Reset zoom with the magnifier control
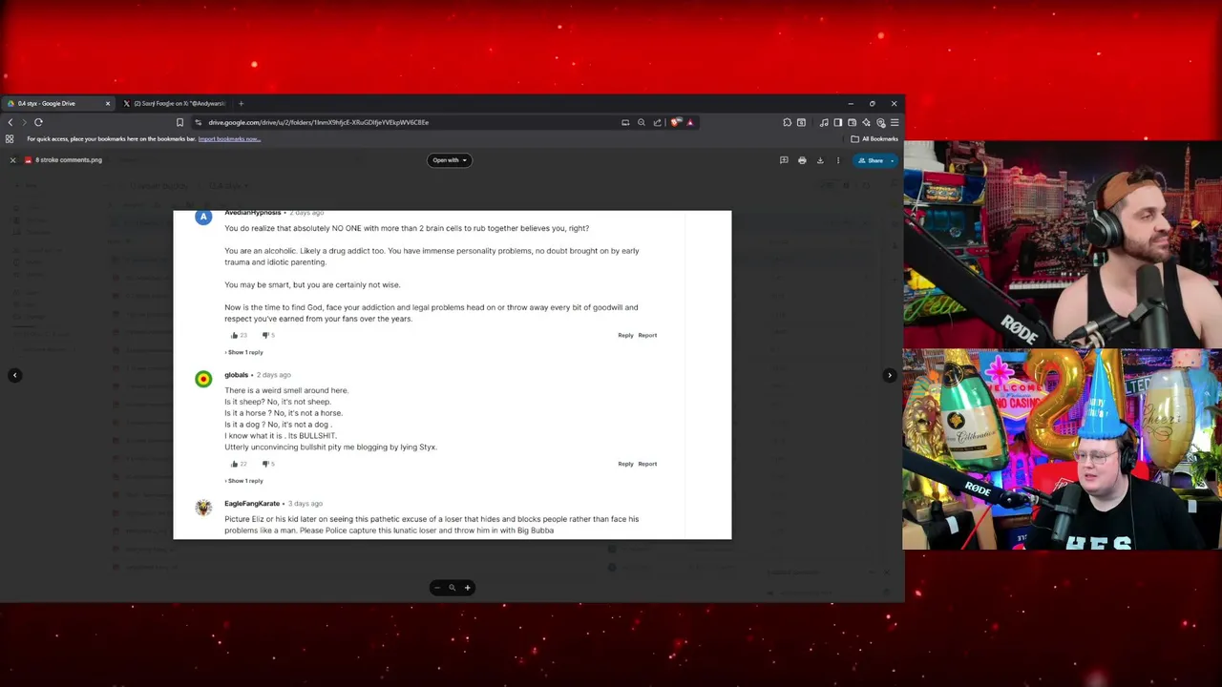This screenshot has width=1222, height=687. tap(453, 588)
